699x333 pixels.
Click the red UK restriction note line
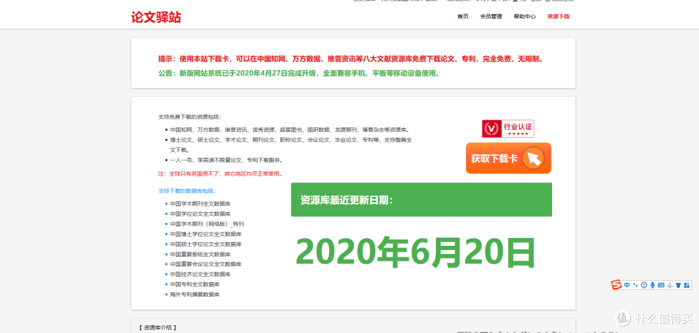click(221, 174)
